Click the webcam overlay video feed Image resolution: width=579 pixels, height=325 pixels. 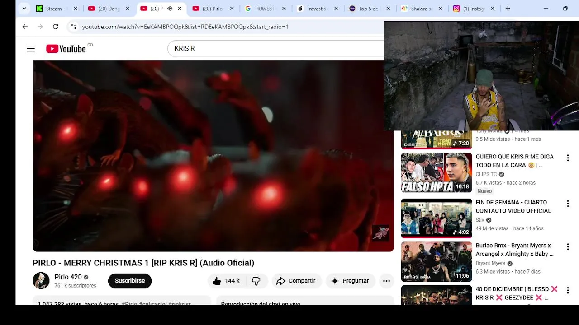click(x=481, y=76)
